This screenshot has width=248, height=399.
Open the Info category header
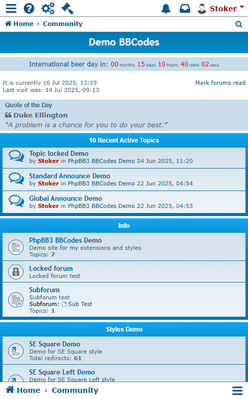click(x=124, y=226)
